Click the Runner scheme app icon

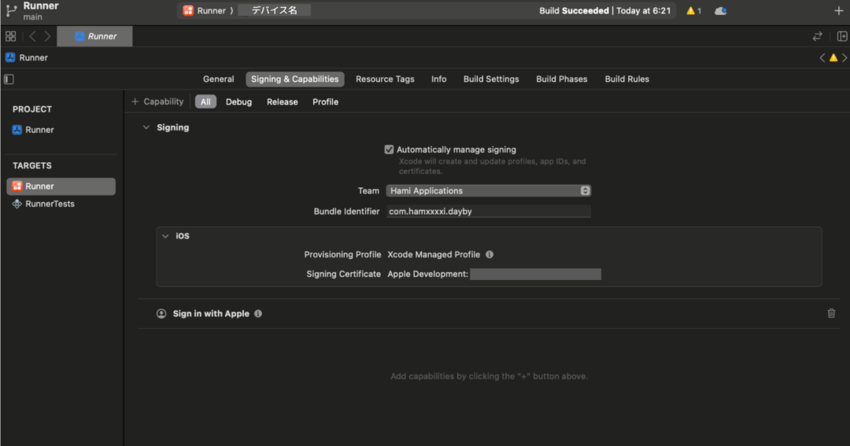(188, 11)
